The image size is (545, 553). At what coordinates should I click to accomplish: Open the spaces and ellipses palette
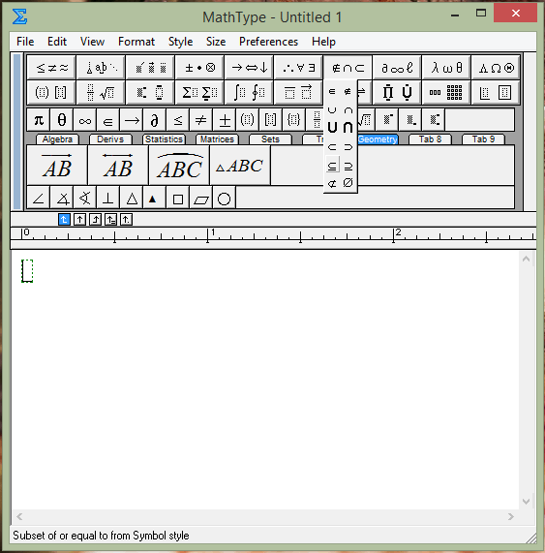pyautogui.click(x=101, y=68)
